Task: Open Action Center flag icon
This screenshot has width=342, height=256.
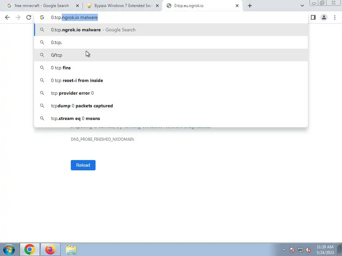Action: click(292, 250)
